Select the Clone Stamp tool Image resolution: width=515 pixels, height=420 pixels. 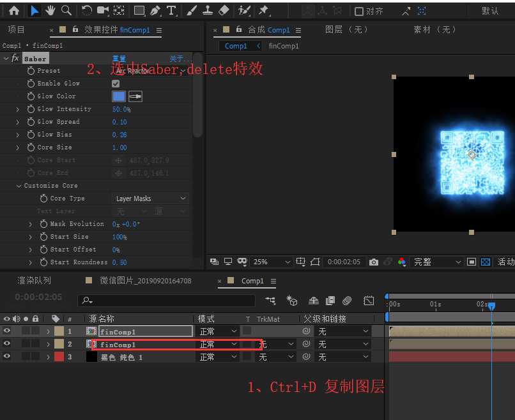click(x=208, y=11)
